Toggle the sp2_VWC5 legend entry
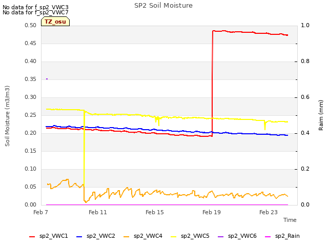Image resolution: width=328 pixels, height=246 pixels. point(190,236)
